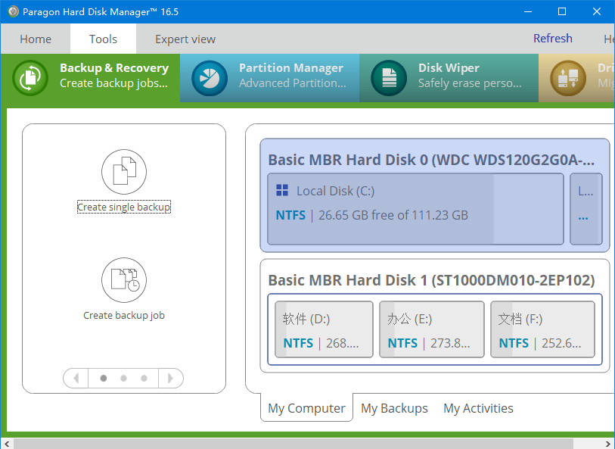The image size is (615, 449).
Task: Switch to the My Activities tab
Action: point(478,408)
